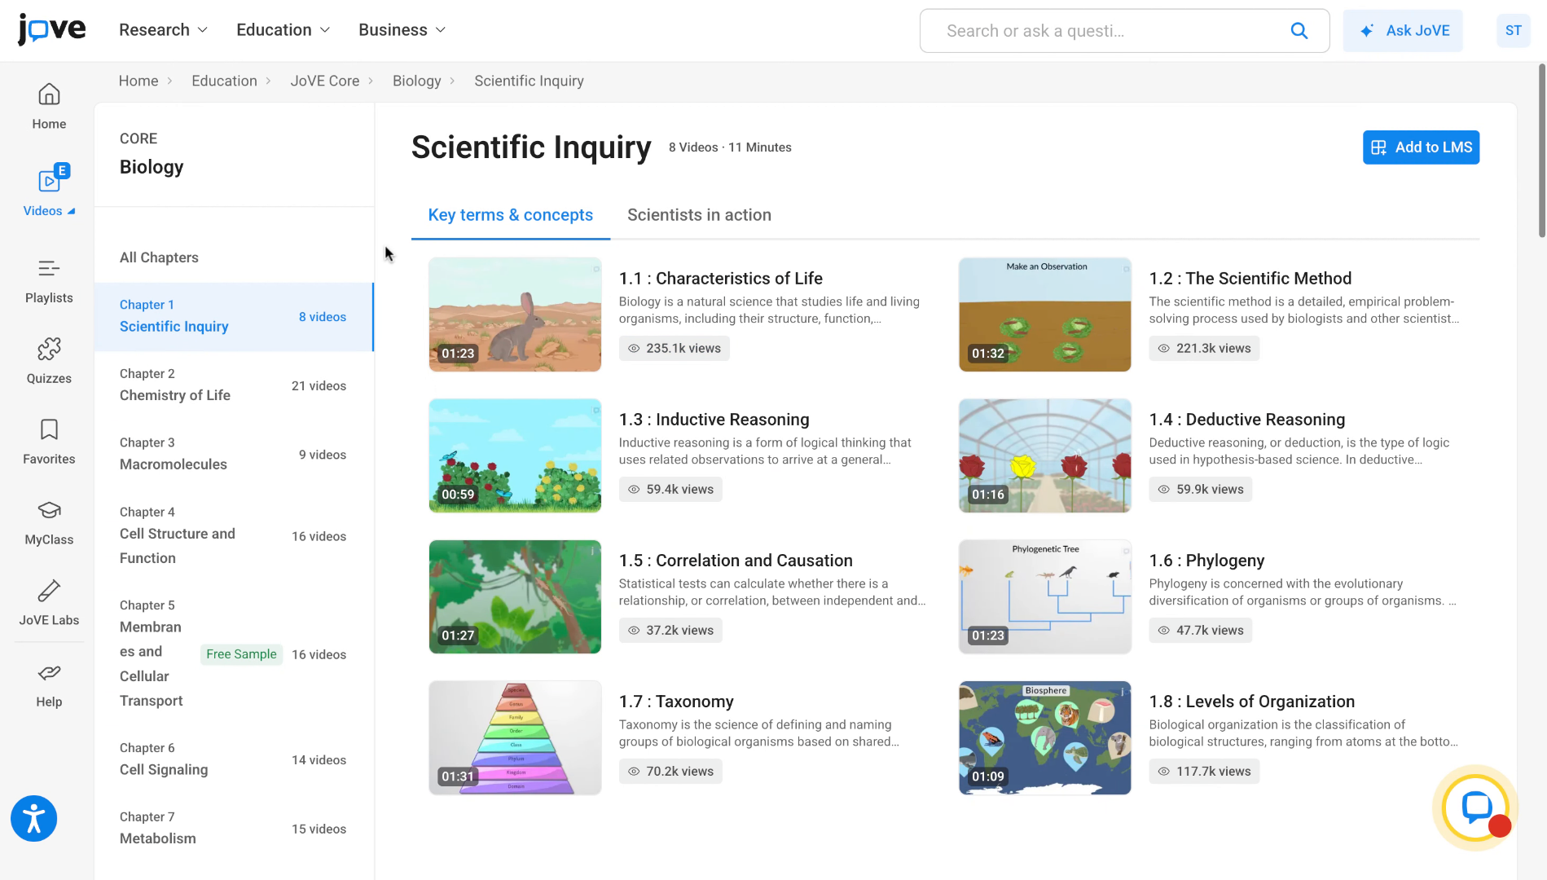This screenshot has height=880, width=1547.
Task: Open Inductive Reasoning video thumbnail
Action: pyautogui.click(x=515, y=455)
